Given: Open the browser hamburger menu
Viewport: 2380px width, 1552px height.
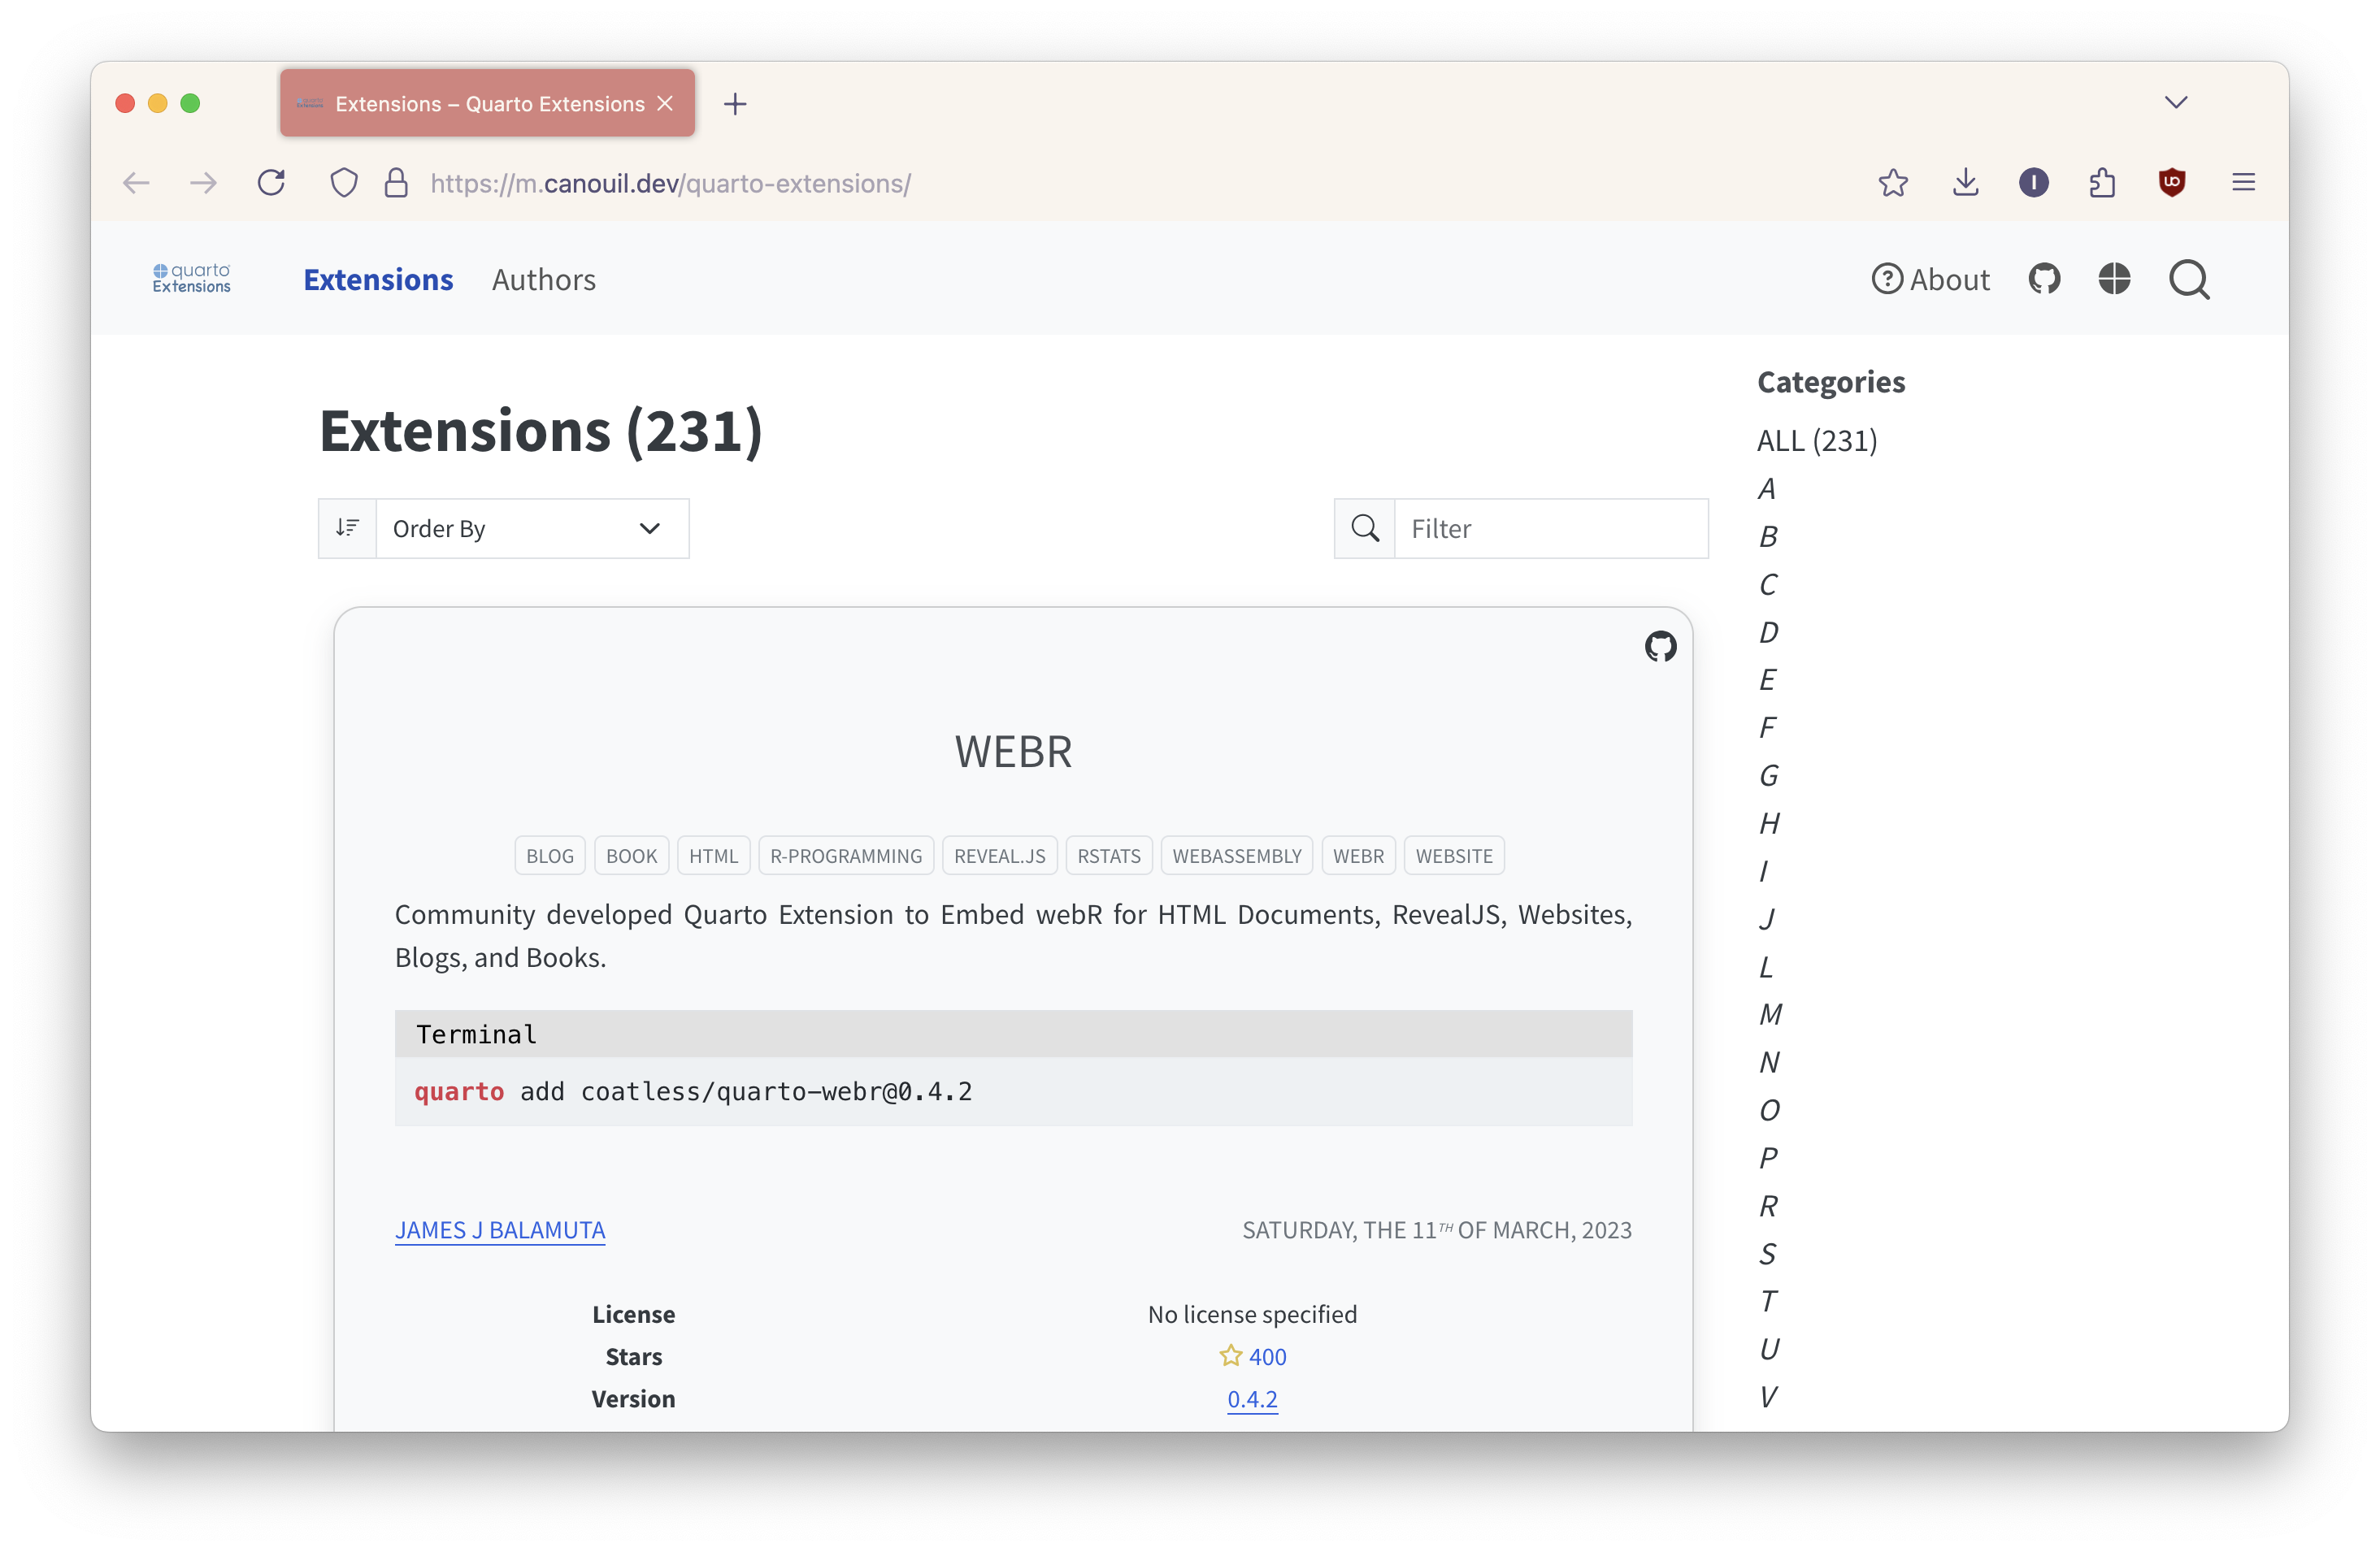Looking at the screenshot, I should [x=2243, y=183].
